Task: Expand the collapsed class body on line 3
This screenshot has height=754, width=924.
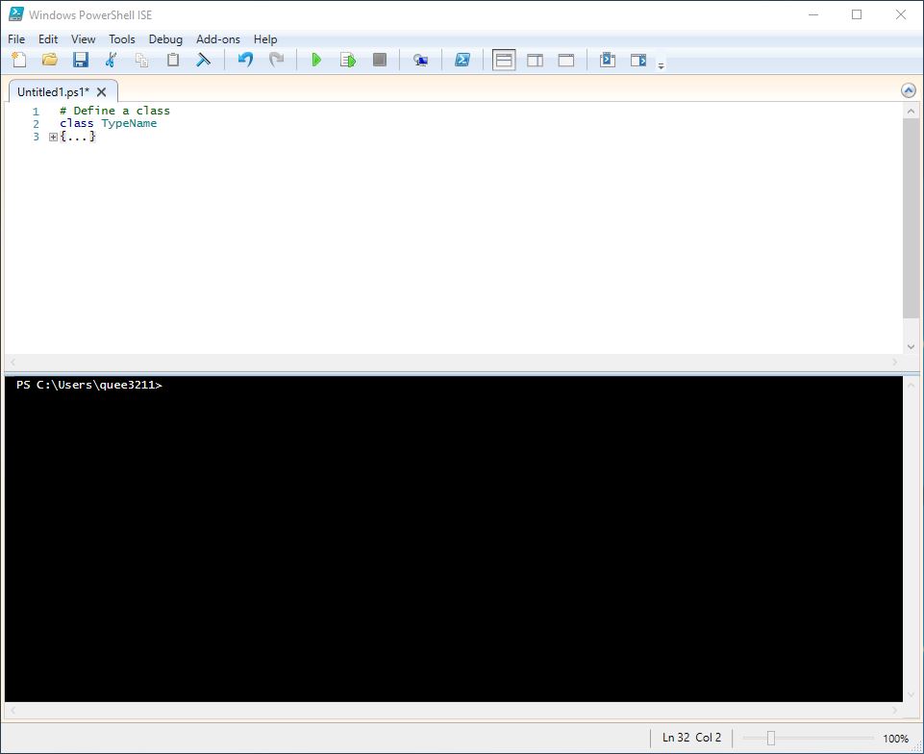Action: point(53,137)
